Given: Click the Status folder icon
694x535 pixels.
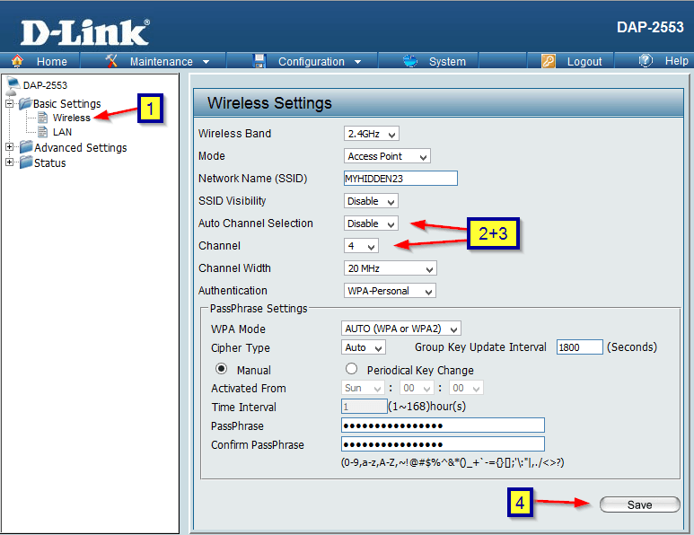Looking at the screenshot, I should pyautogui.click(x=26, y=162).
